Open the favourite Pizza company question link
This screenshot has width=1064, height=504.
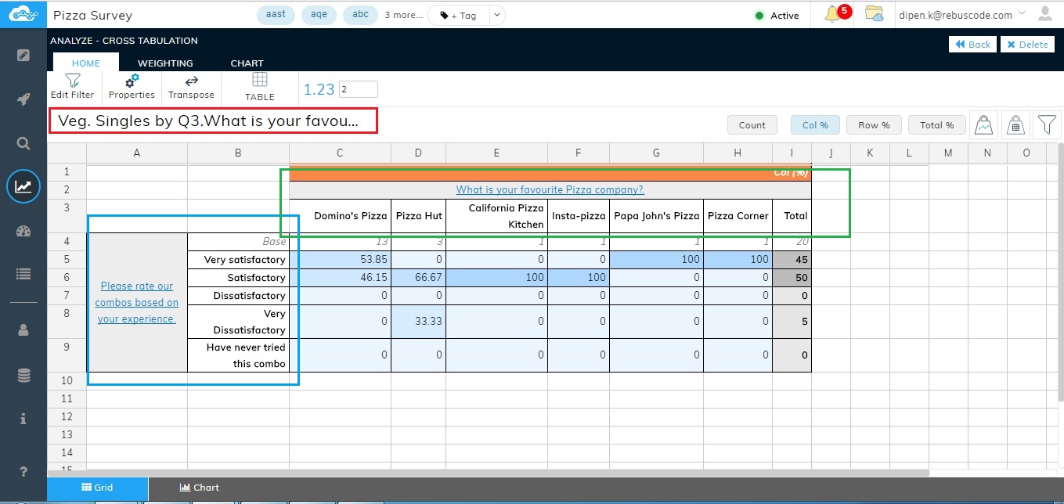(x=550, y=189)
